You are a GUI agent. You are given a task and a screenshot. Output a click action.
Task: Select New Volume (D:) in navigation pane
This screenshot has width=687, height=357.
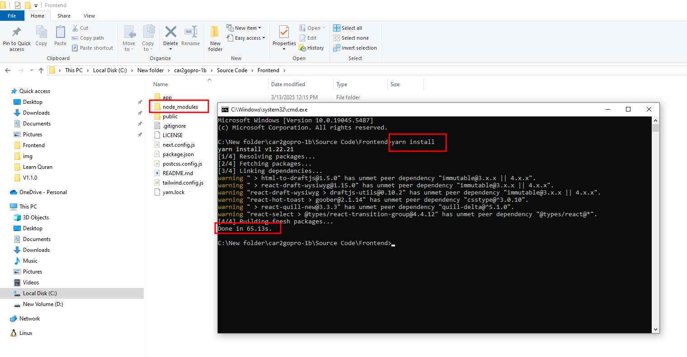43,304
